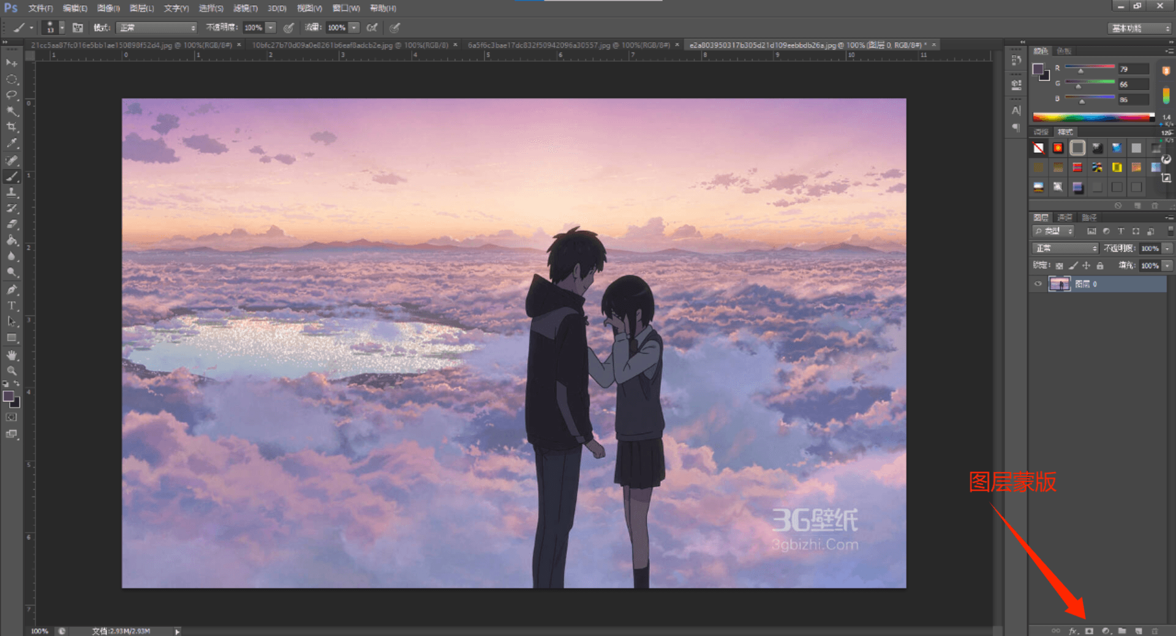
Task: Click layer 0 thumbnail
Action: tap(1060, 283)
